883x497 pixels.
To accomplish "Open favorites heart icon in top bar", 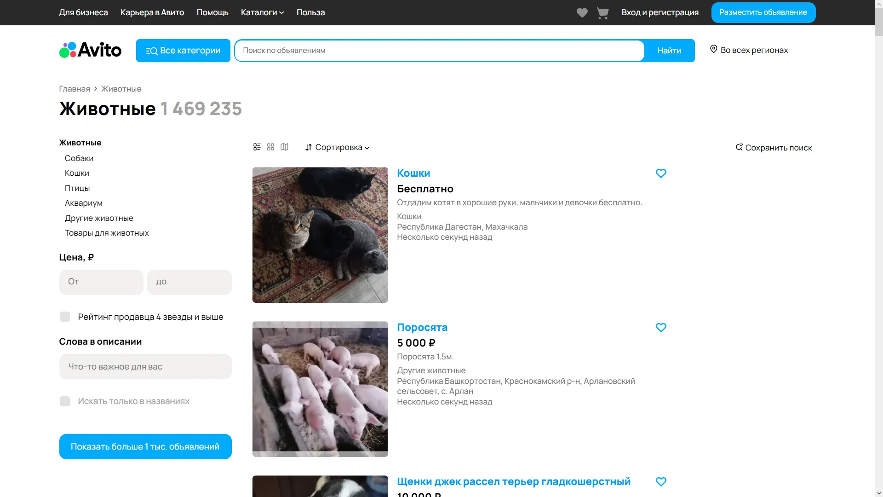I will click(582, 13).
